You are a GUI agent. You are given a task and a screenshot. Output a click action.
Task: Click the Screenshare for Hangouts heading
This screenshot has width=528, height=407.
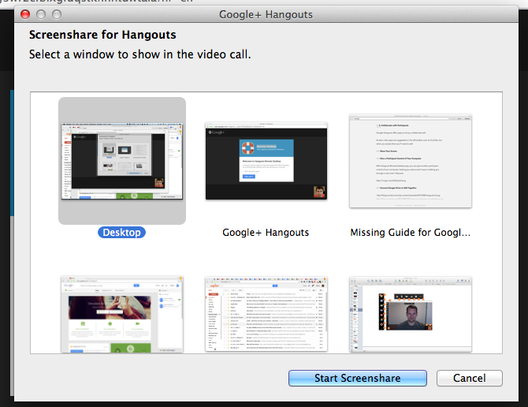(x=102, y=35)
